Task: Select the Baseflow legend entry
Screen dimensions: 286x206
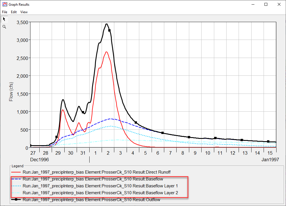Action: [x=92, y=179]
